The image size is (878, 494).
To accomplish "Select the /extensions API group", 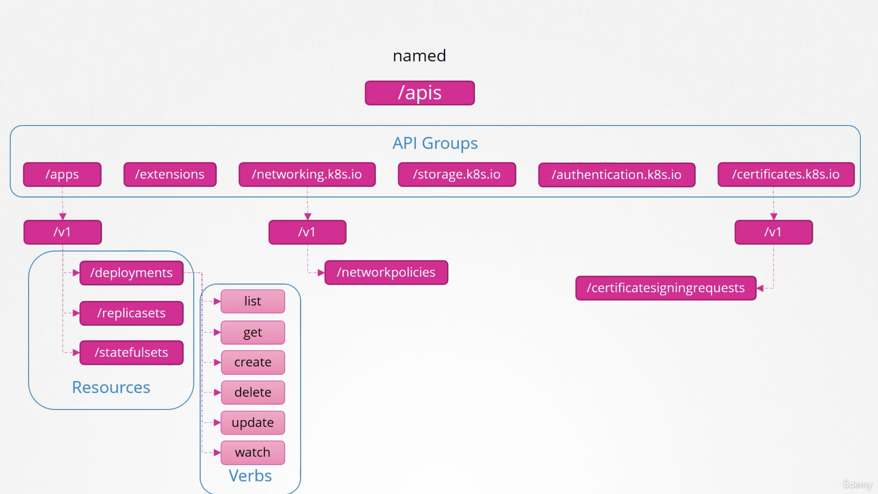I will point(170,175).
